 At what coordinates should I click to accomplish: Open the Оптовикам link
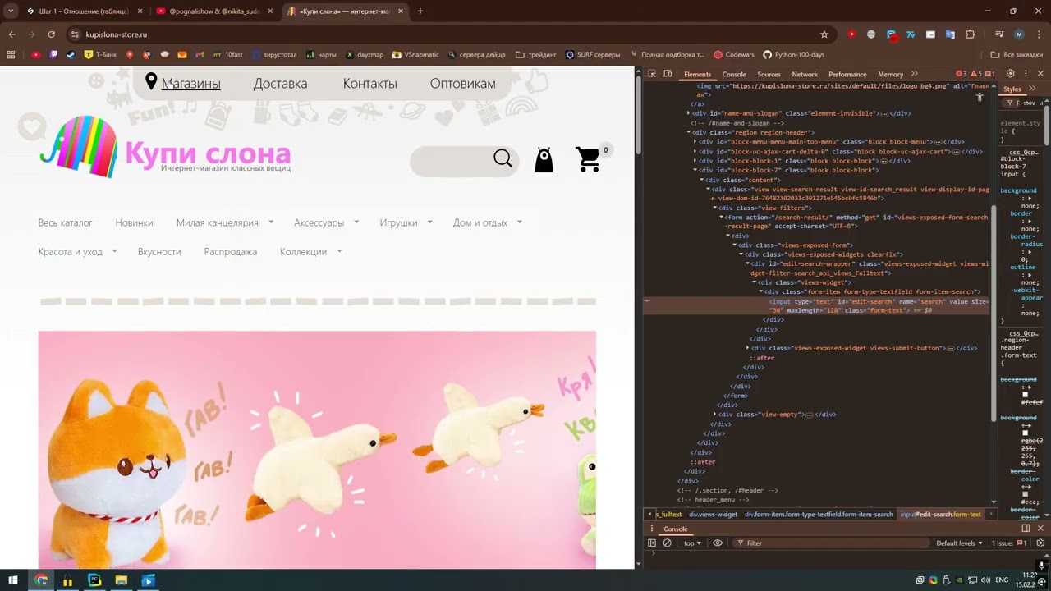click(462, 83)
